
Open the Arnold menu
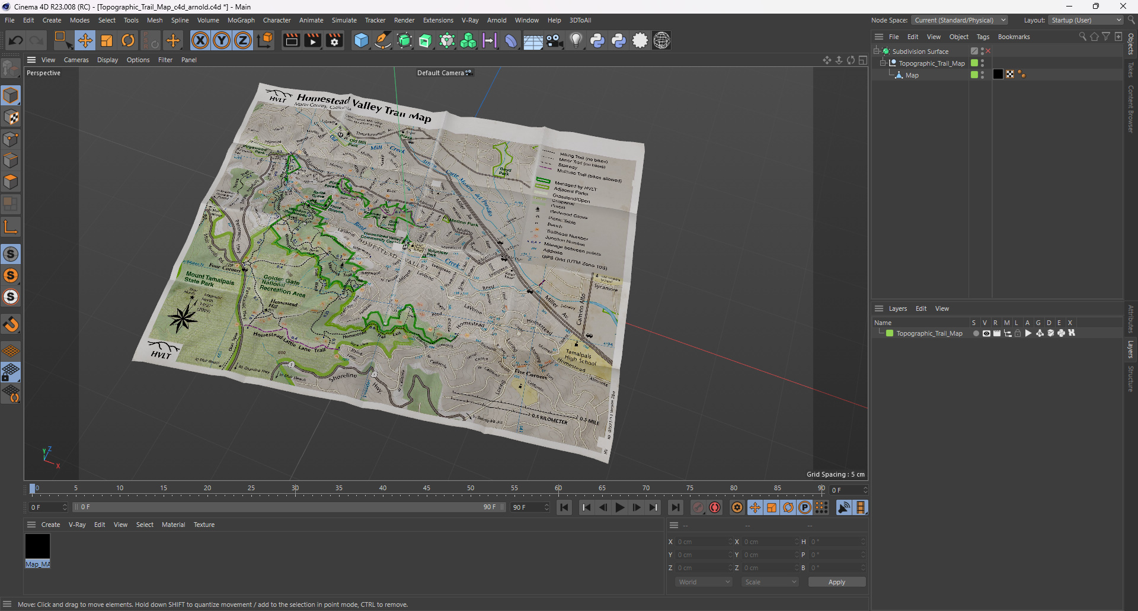click(x=497, y=20)
